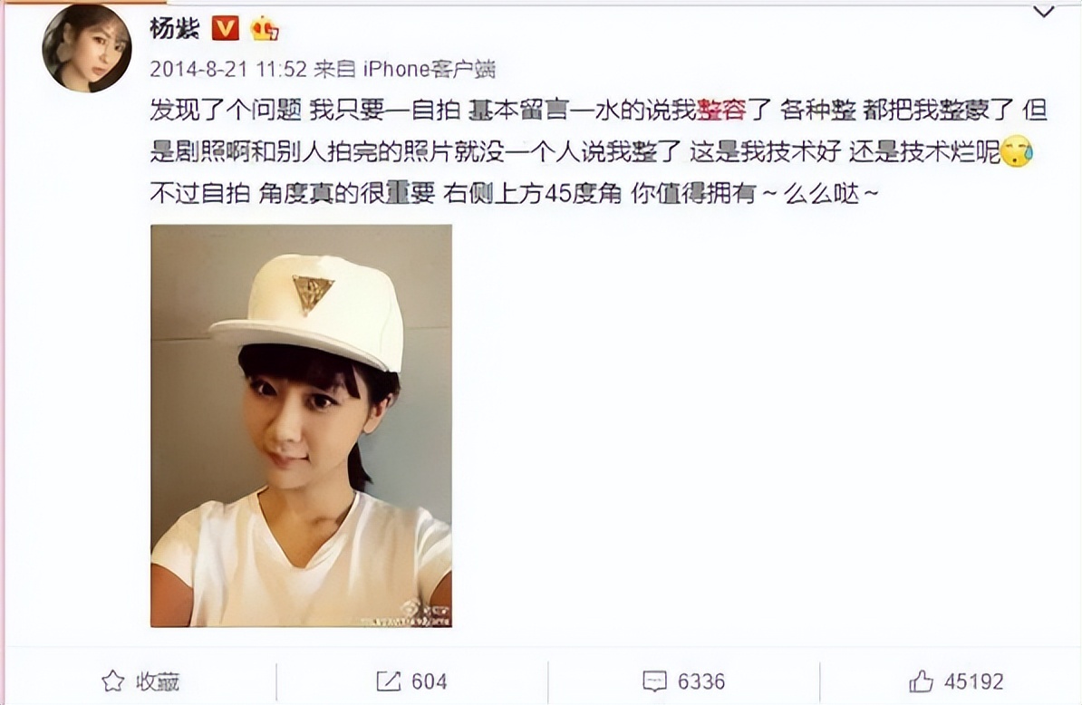This screenshot has width=1082, height=705.
Task: Click the star favorite icon
Action: pos(113,681)
